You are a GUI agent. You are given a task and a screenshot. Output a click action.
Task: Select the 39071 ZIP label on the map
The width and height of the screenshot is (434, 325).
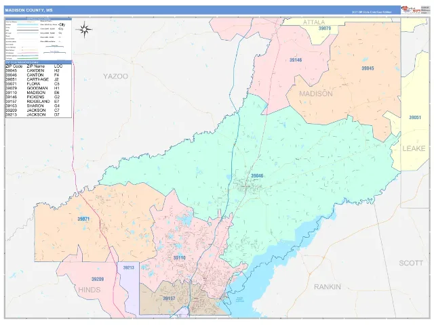click(83, 219)
